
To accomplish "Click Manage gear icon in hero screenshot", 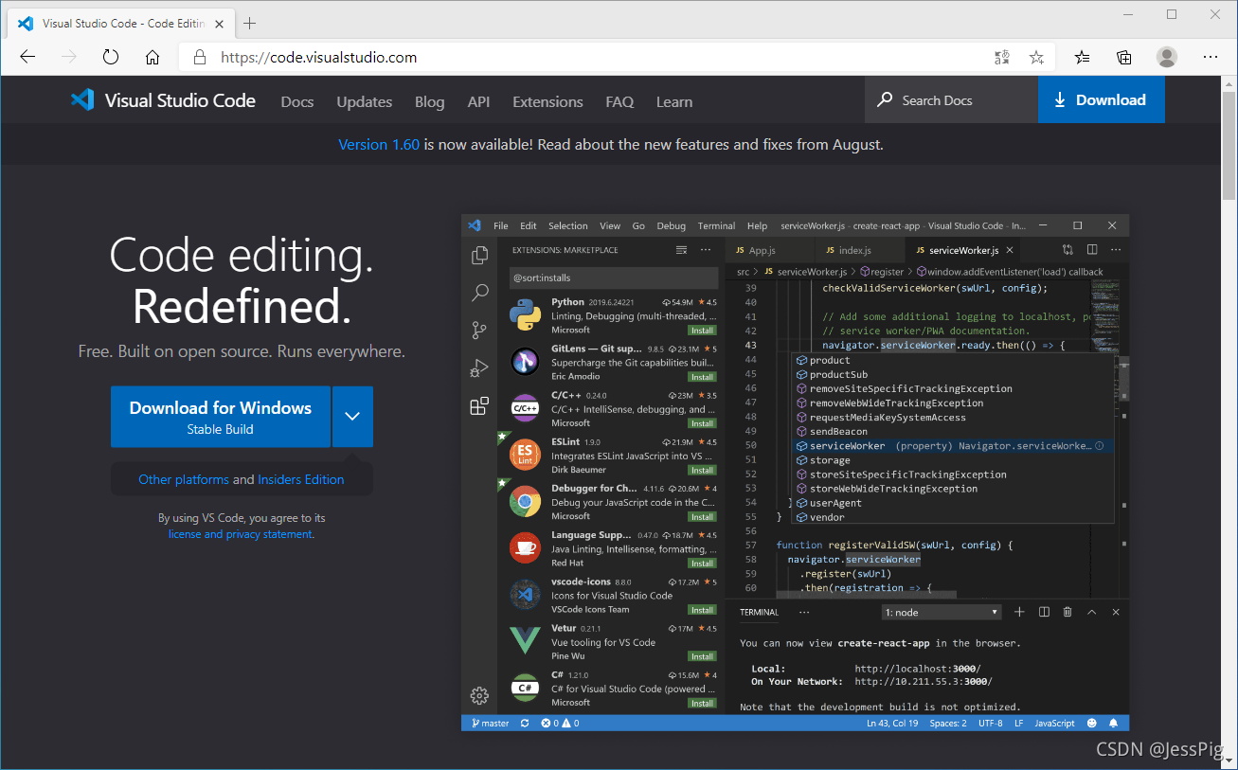I will pyautogui.click(x=479, y=695).
